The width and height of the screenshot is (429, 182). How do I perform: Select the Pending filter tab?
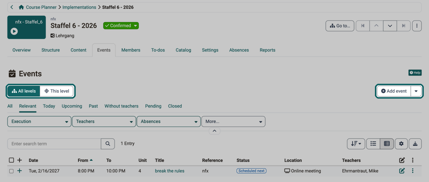pyautogui.click(x=153, y=106)
